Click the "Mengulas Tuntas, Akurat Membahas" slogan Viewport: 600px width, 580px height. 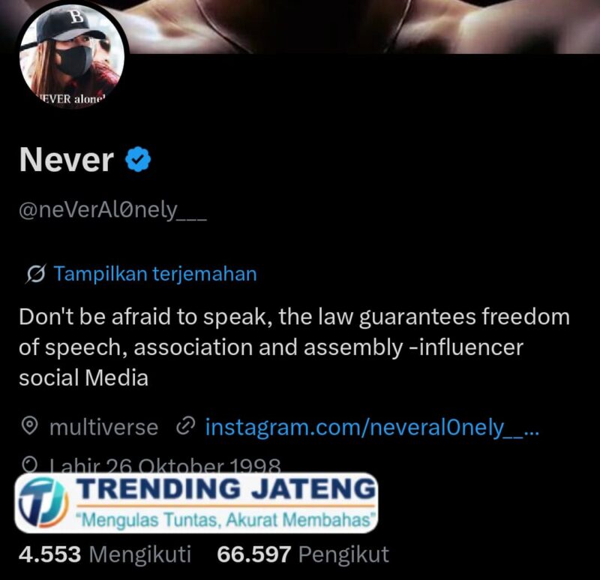click(x=224, y=520)
